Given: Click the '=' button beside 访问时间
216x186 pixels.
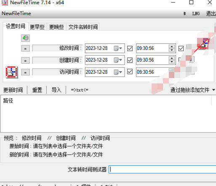Looking at the screenshot, I should 25,73.
